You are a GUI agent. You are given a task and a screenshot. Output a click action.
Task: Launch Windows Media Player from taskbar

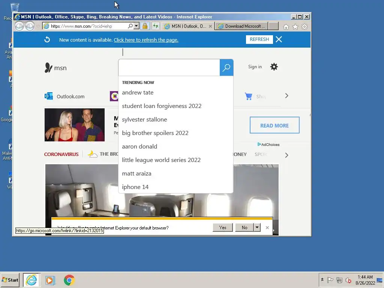50,280
